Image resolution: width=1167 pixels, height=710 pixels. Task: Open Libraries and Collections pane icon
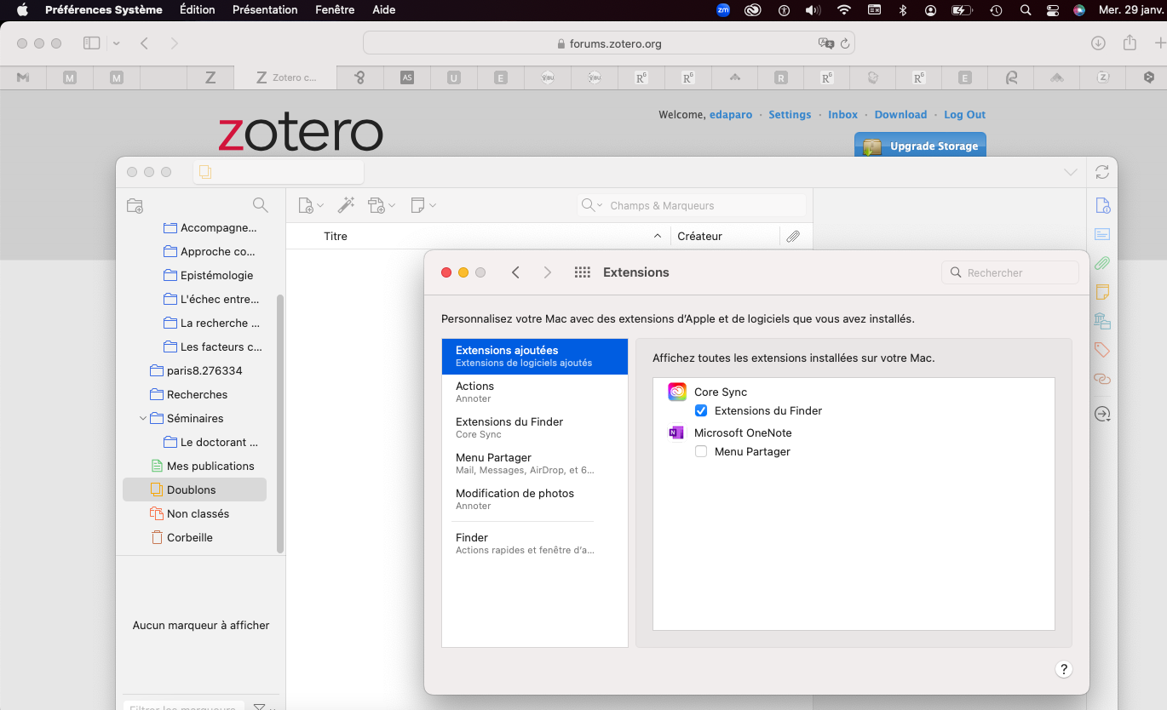pyautogui.click(x=1102, y=321)
